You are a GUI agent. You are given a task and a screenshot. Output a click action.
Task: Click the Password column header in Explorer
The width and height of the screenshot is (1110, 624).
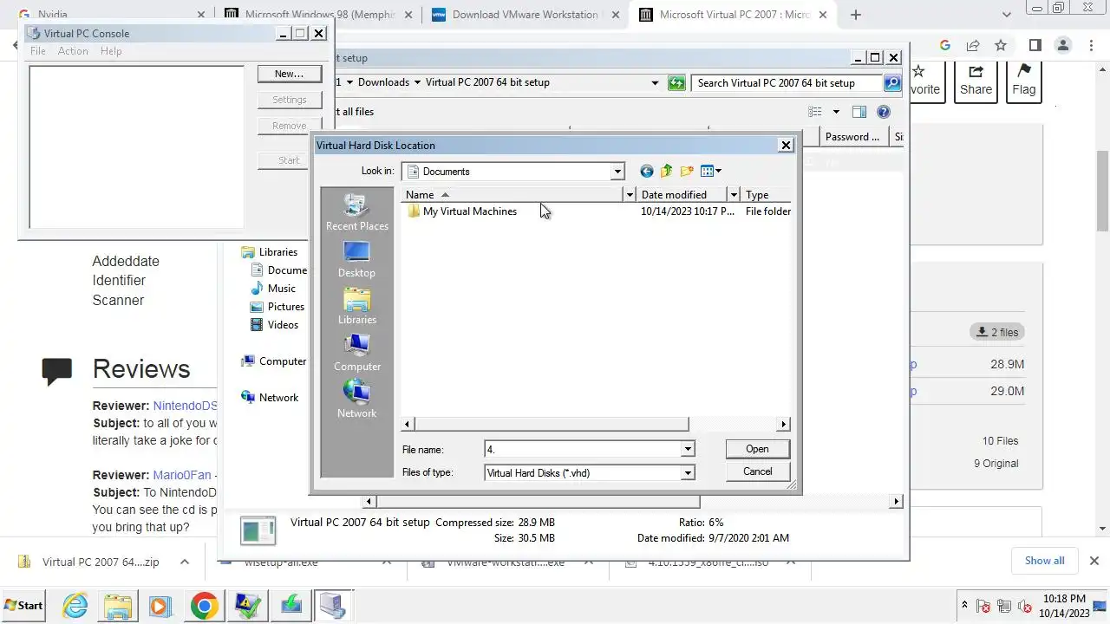click(853, 137)
